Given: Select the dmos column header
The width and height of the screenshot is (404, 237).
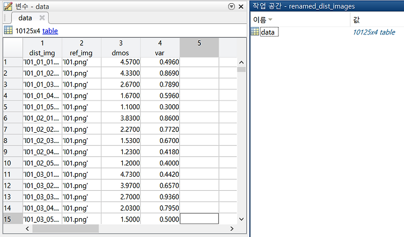Looking at the screenshot, I should coord(121,47).
